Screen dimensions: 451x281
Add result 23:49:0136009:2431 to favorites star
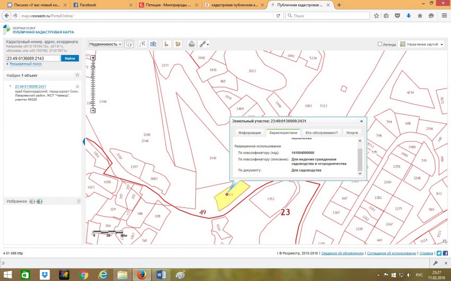pyautogui.click(x=77, y=86)
